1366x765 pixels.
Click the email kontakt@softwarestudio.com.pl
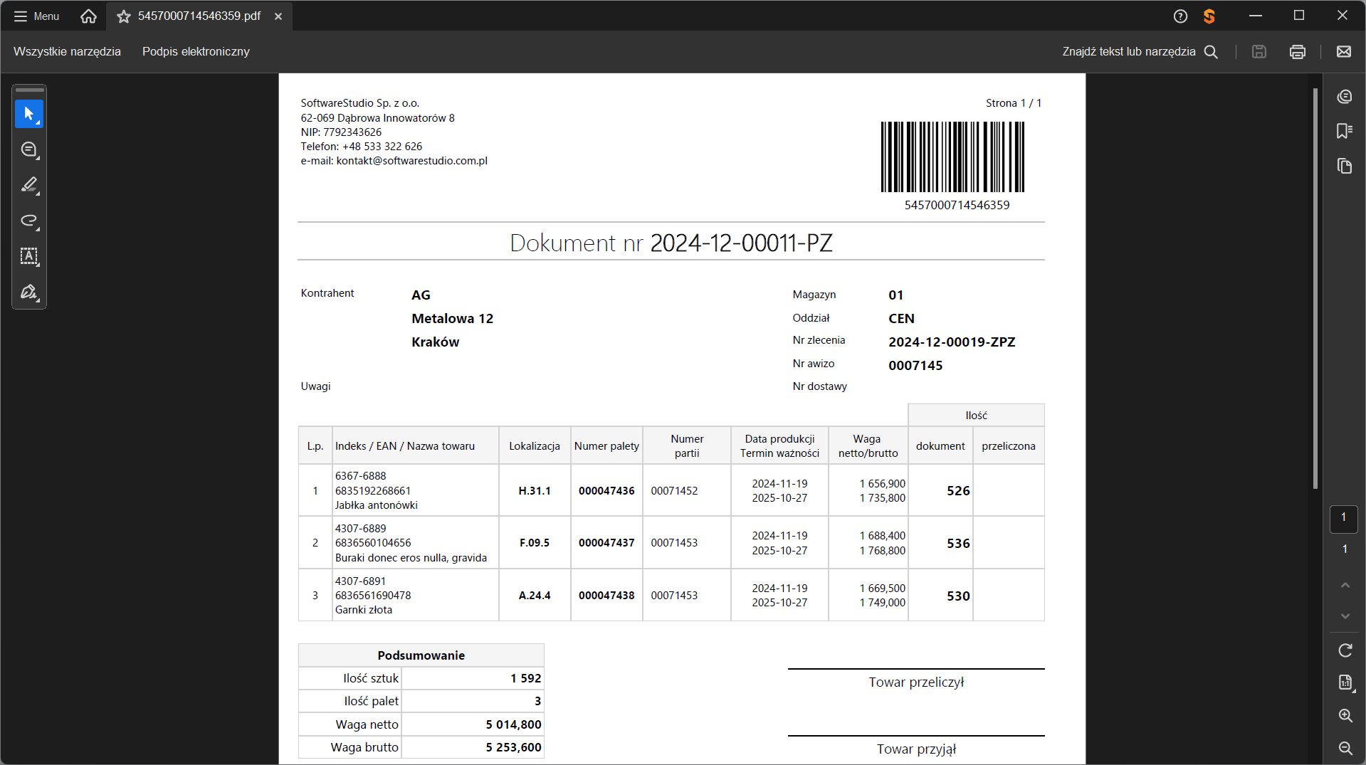(x=411, y=161)
